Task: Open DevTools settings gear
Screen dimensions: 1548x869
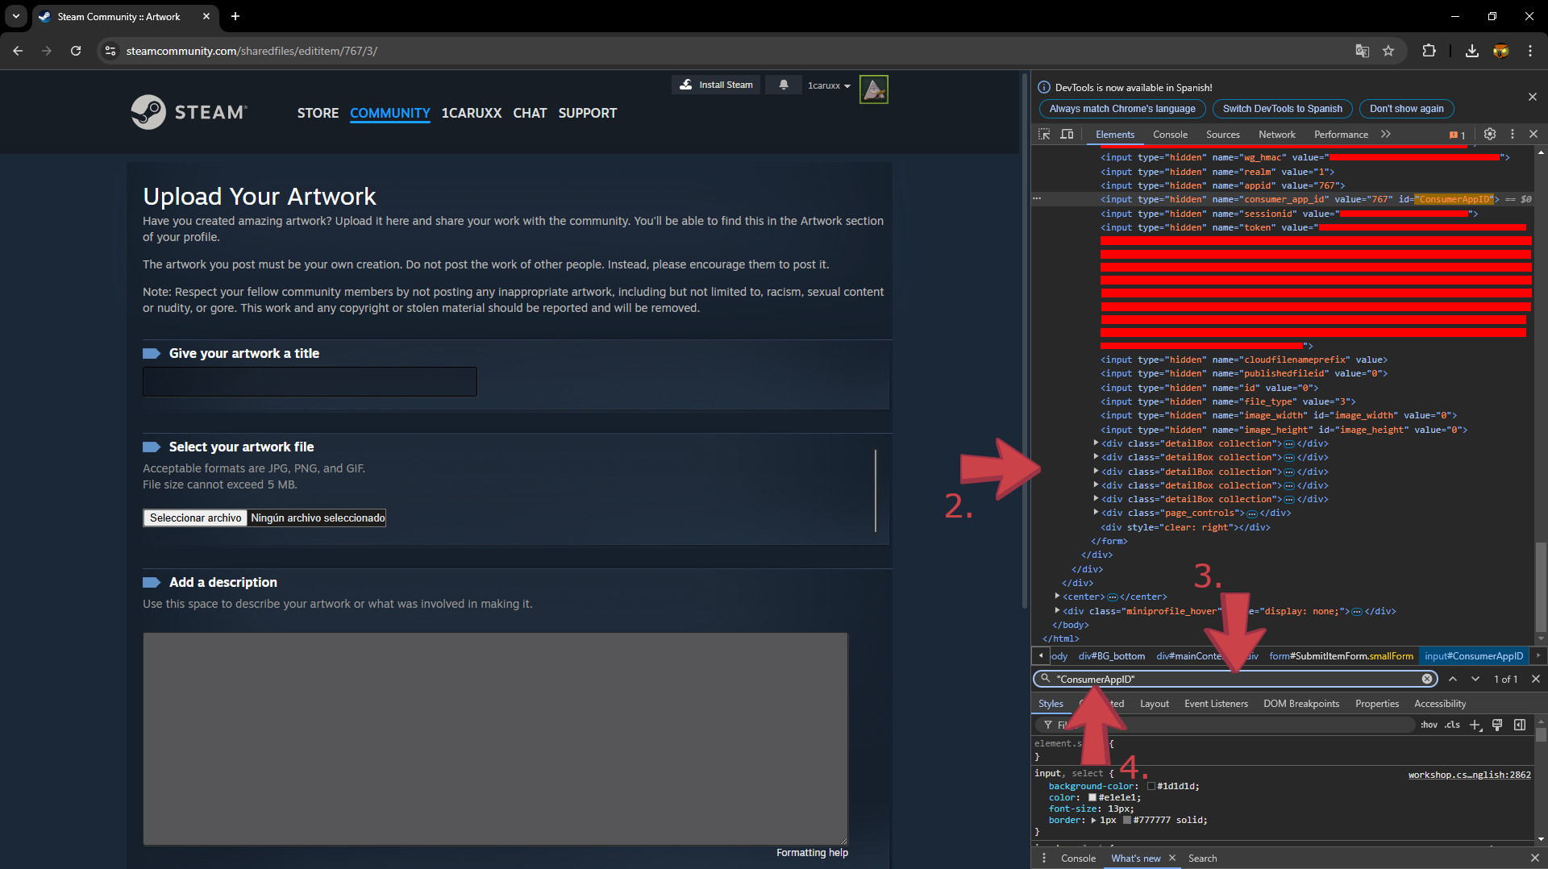Action: pos(1490,135)
